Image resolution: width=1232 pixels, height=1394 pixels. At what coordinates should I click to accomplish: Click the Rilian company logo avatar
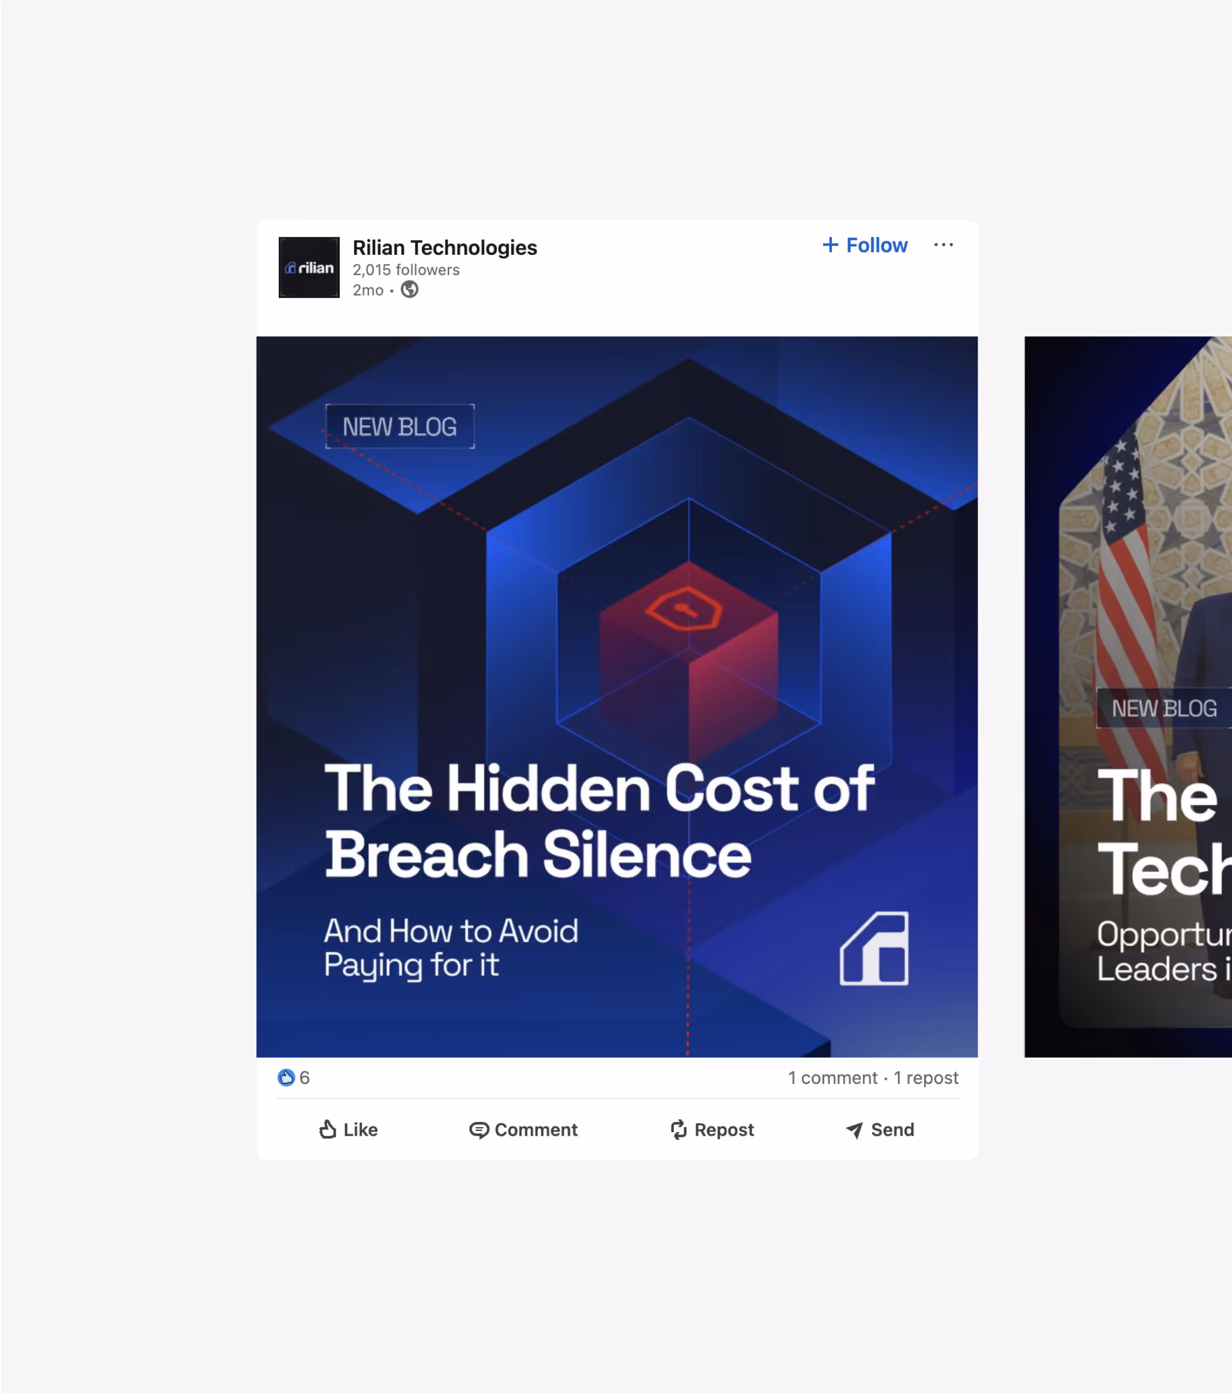(309, 267)
